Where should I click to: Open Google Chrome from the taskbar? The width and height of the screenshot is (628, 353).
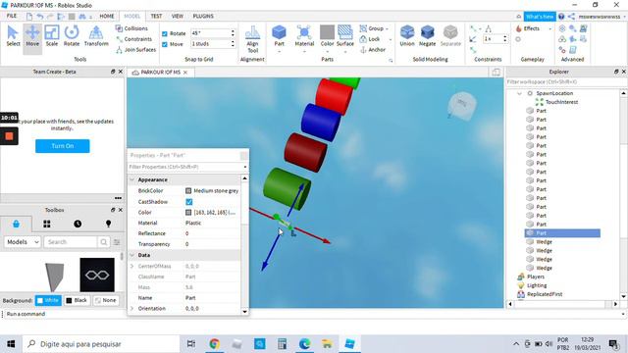coord(214,344)
